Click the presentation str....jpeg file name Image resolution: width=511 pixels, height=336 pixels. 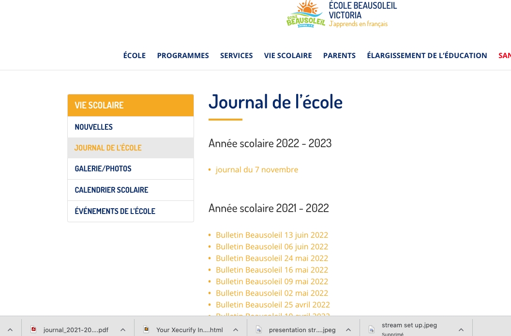point(302,330)
